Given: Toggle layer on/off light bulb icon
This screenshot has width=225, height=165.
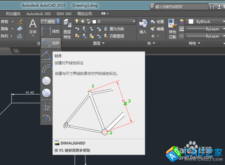Looking at the screenshot, I should (77, 21).
